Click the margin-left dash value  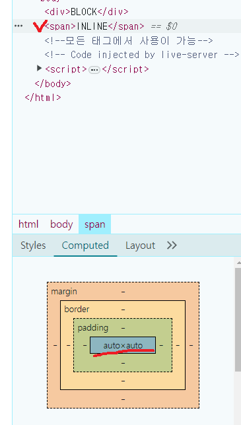55,345
